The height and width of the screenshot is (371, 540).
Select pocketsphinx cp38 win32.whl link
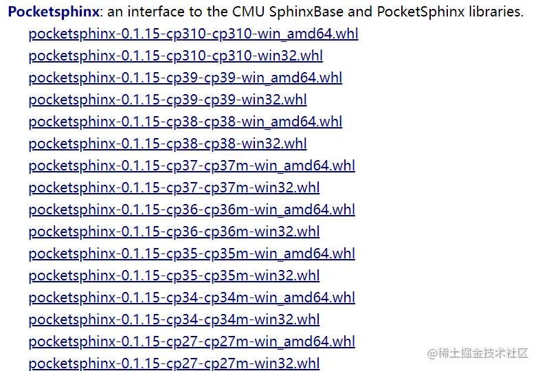pos(167,144)
